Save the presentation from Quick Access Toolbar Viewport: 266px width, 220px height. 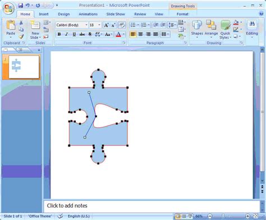(20, 6)
